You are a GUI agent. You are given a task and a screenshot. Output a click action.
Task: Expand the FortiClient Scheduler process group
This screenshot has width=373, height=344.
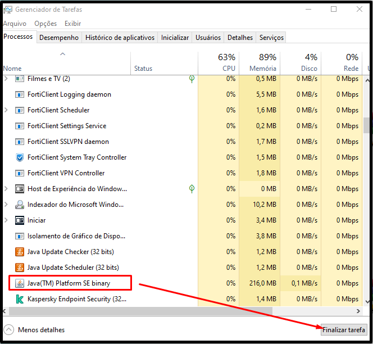coord(6,110)
